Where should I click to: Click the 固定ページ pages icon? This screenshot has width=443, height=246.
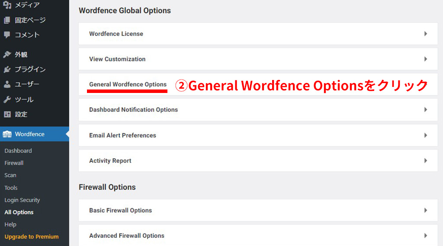coord(7,20)
